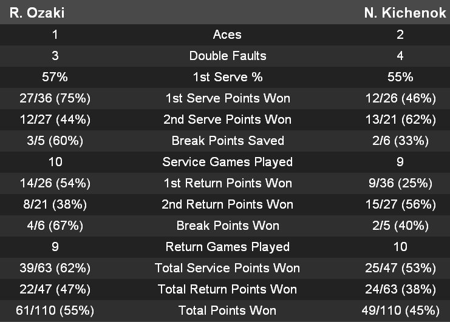Click the N. Kichenok player name
This screenshot has width=450, height=322.
click(405, 13)
